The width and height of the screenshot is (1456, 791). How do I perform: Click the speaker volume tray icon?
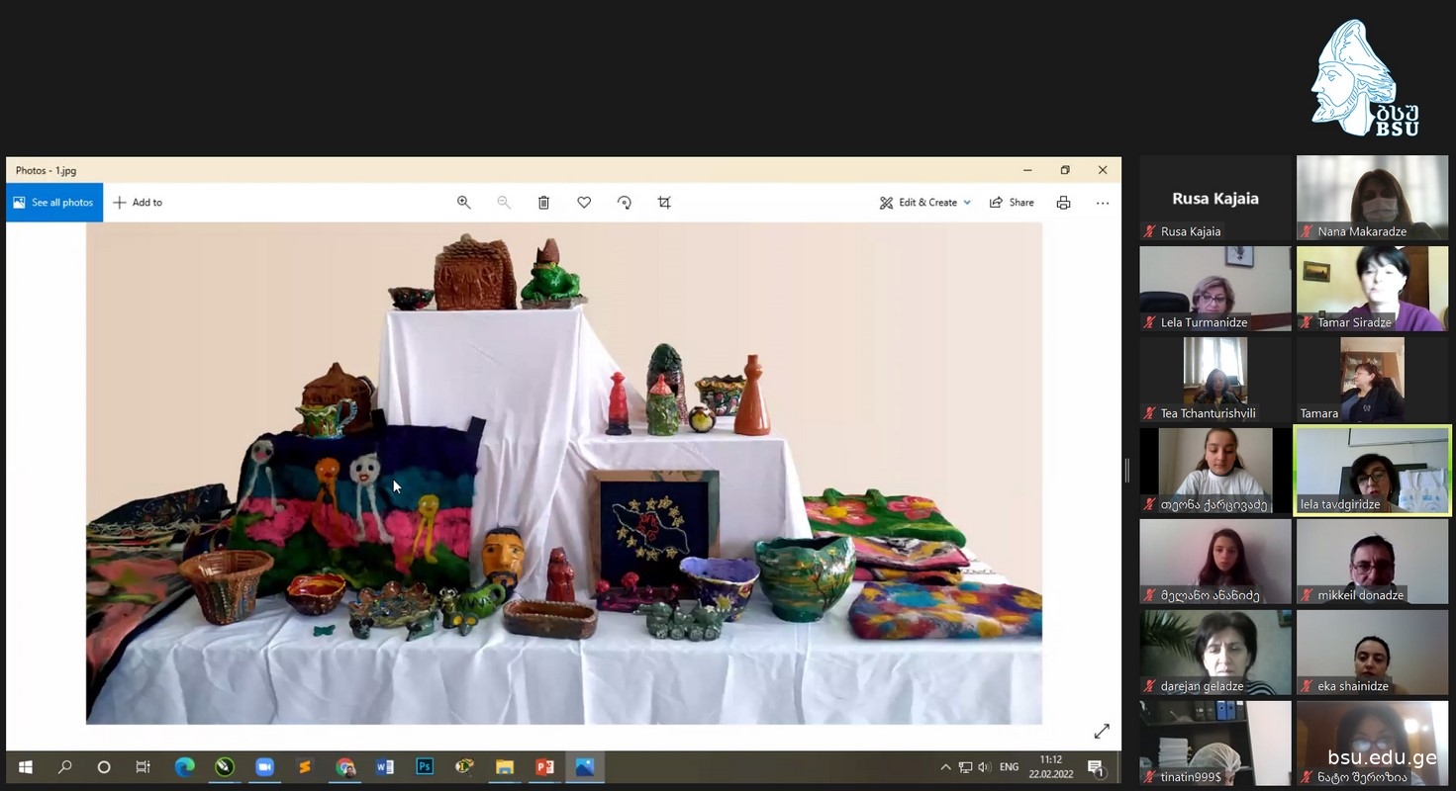(x=984, y=767)
